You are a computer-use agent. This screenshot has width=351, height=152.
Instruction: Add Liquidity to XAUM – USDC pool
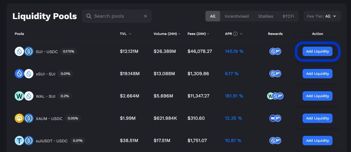317,118
